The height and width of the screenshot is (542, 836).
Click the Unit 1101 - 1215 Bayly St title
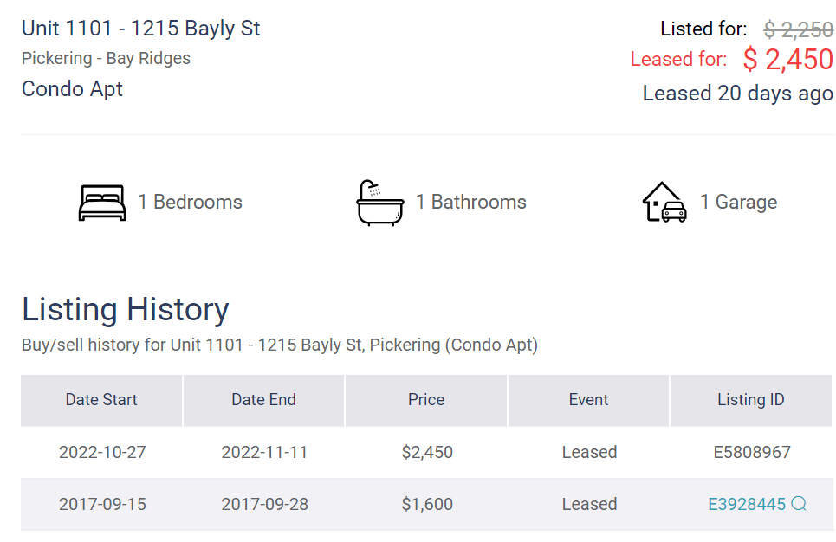140,29
